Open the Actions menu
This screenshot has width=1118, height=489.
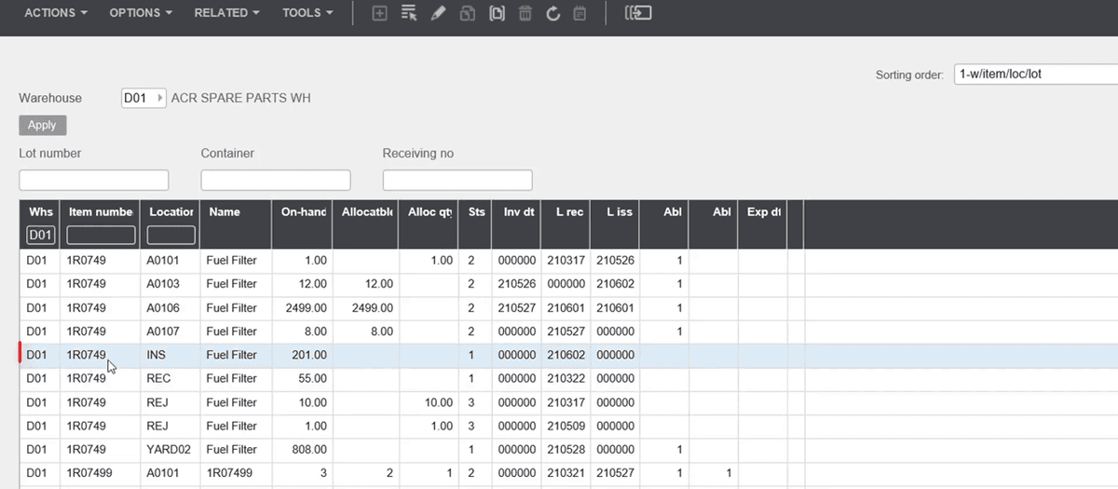point(56,13)
